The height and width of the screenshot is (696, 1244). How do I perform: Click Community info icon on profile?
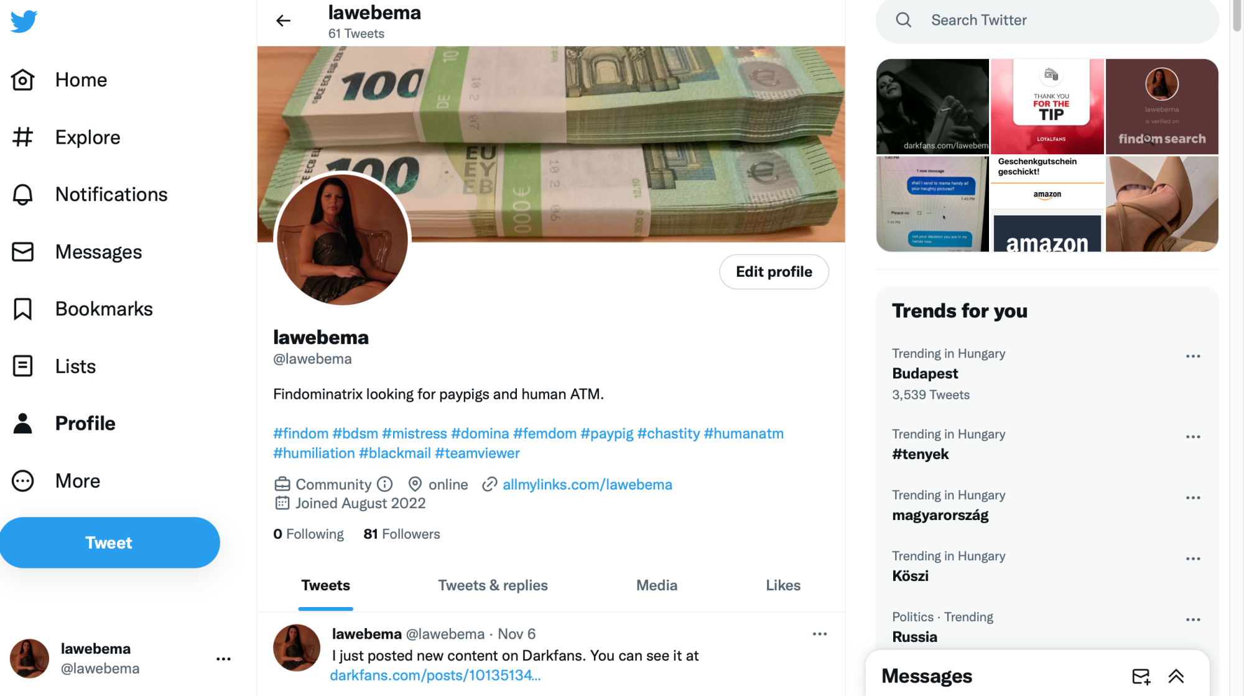point(385,484)
